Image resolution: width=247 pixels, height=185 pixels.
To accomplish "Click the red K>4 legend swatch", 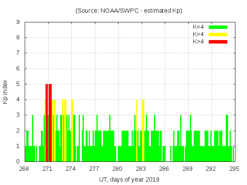I will 218,41.
